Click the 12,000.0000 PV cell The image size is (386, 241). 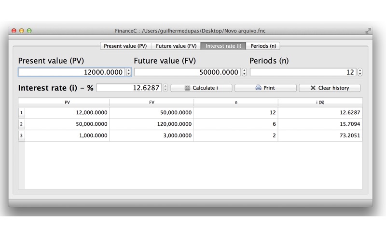(x=67, y=113)
